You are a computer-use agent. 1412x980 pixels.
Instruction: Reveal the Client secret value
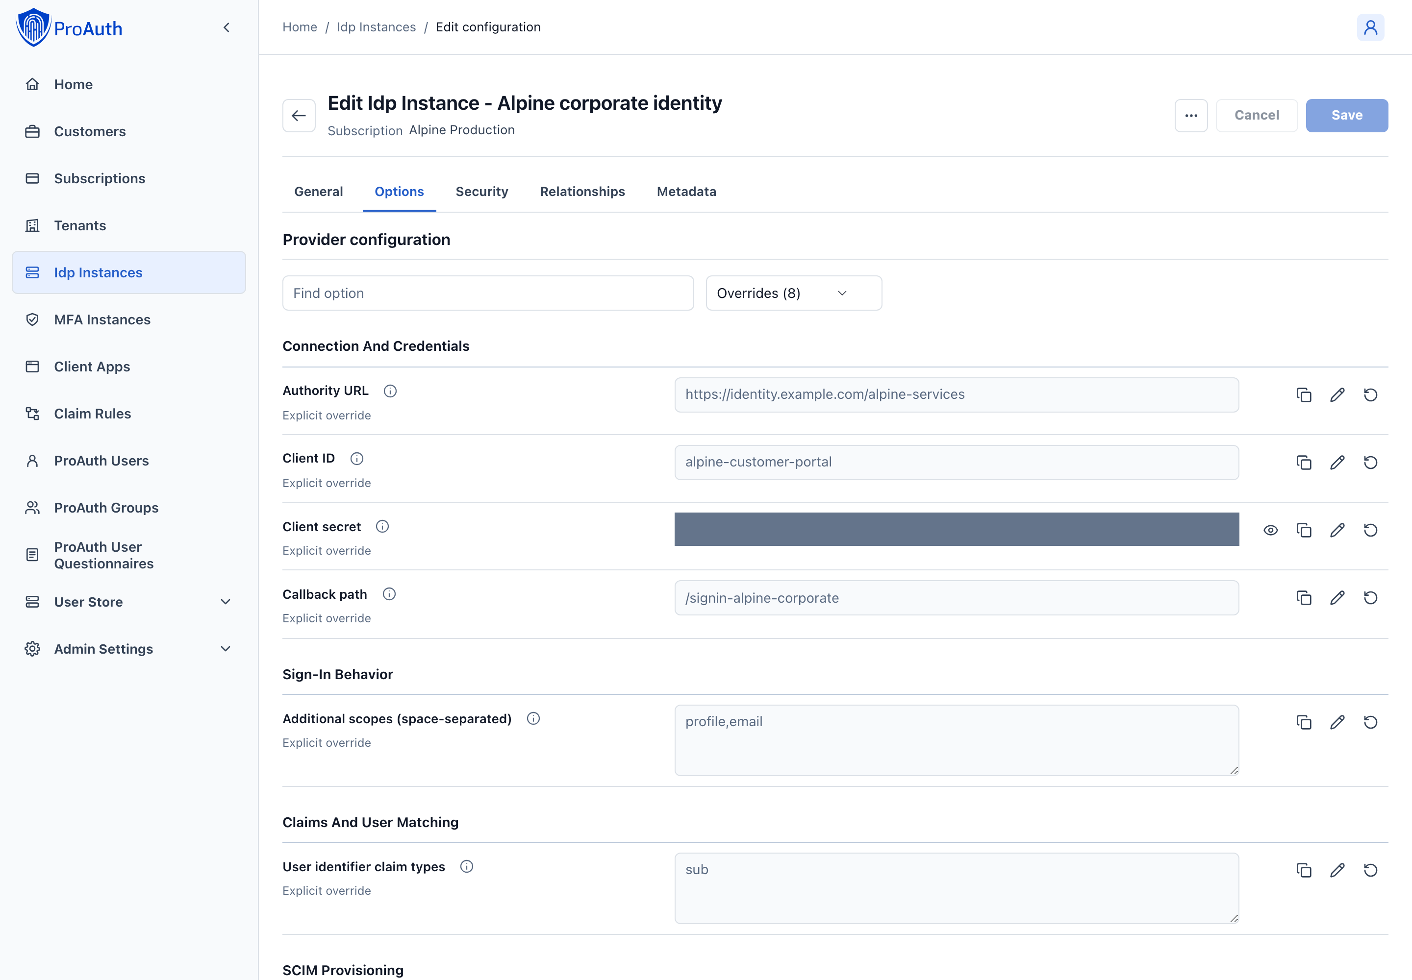1271,530
